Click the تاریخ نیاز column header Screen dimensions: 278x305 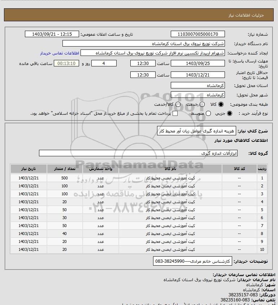click(29, 169)
